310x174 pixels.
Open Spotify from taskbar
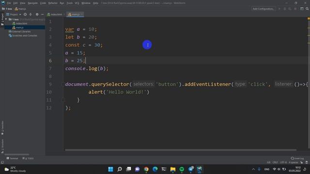coord(182,169)
